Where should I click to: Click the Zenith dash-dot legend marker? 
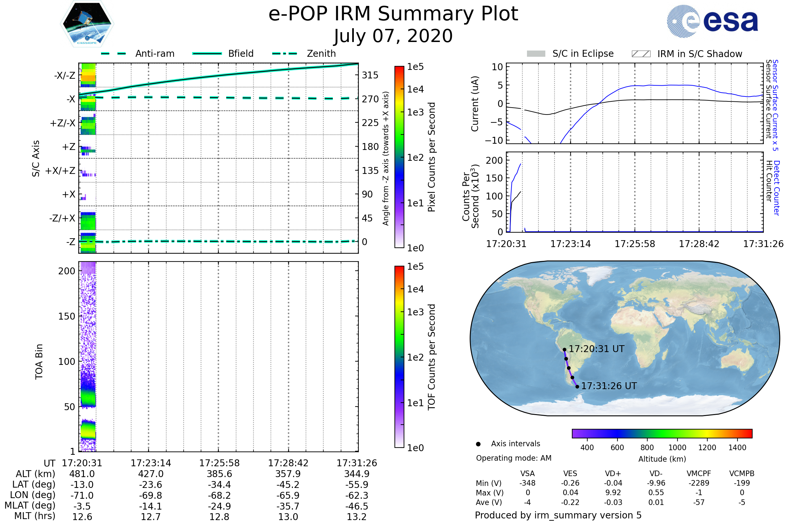[285, 53]
